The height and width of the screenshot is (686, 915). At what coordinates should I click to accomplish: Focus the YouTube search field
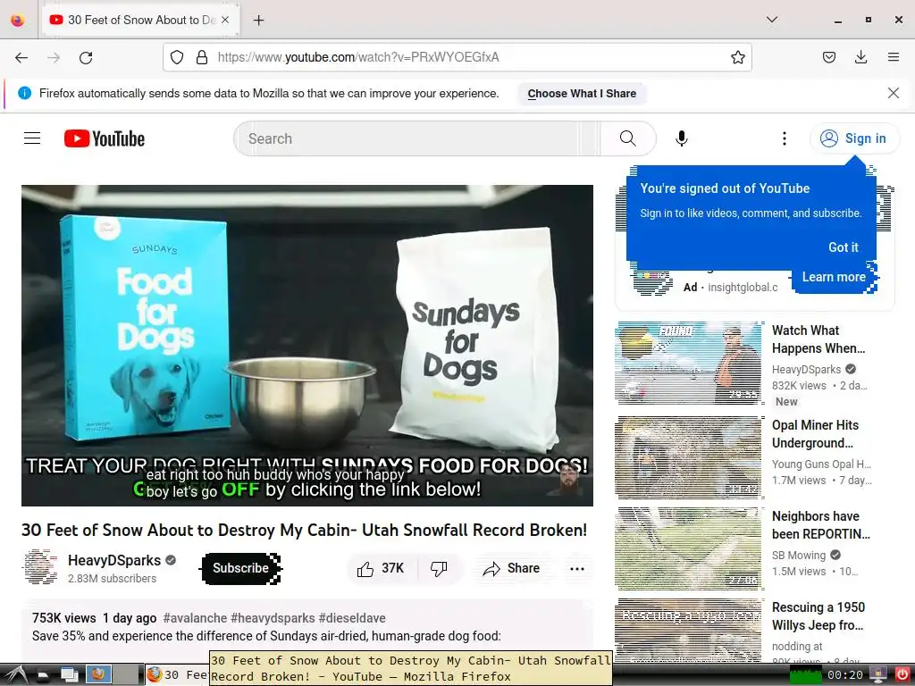pos(417,138)
